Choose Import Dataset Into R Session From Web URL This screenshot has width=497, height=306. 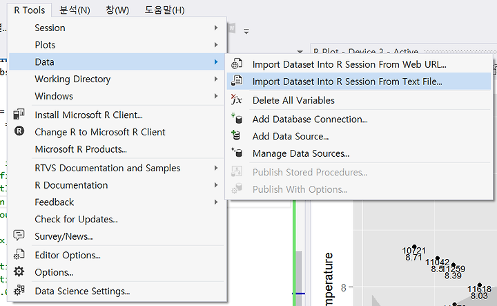tap(359, 64)
